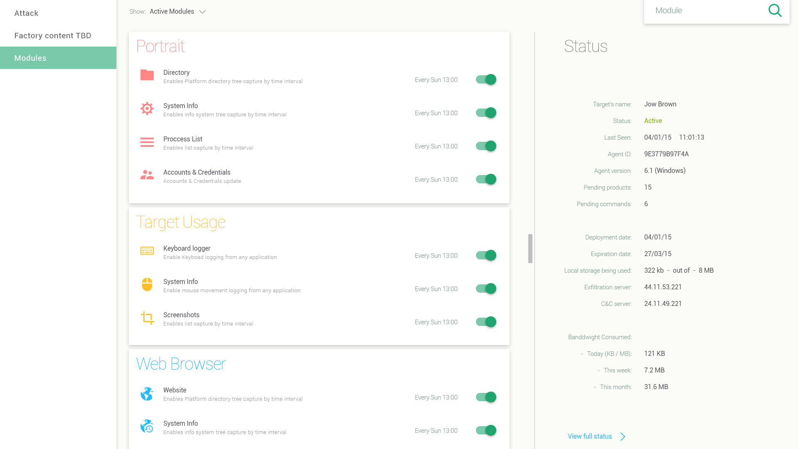Click the Website globe icon
This screenshot has height=449, width=798.
click(x=147, y=393)
